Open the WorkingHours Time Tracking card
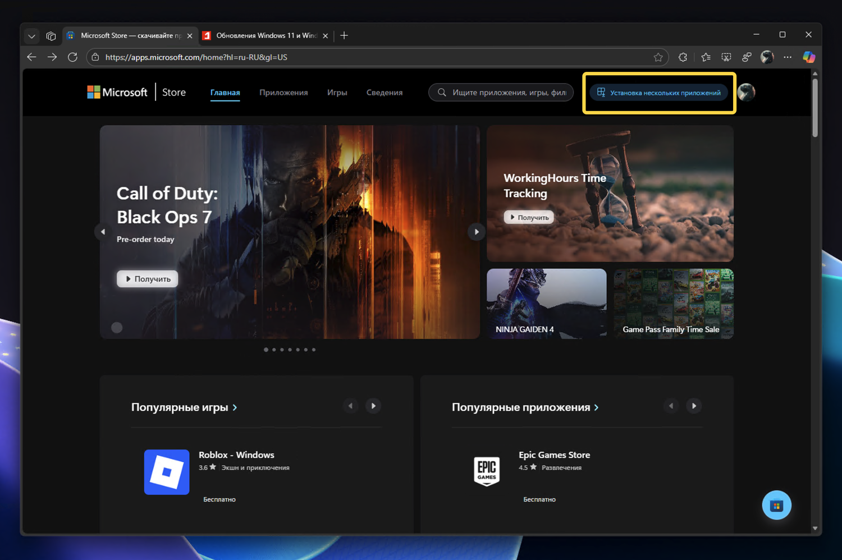This screenshot has width=842, height=560. point(610,194)
